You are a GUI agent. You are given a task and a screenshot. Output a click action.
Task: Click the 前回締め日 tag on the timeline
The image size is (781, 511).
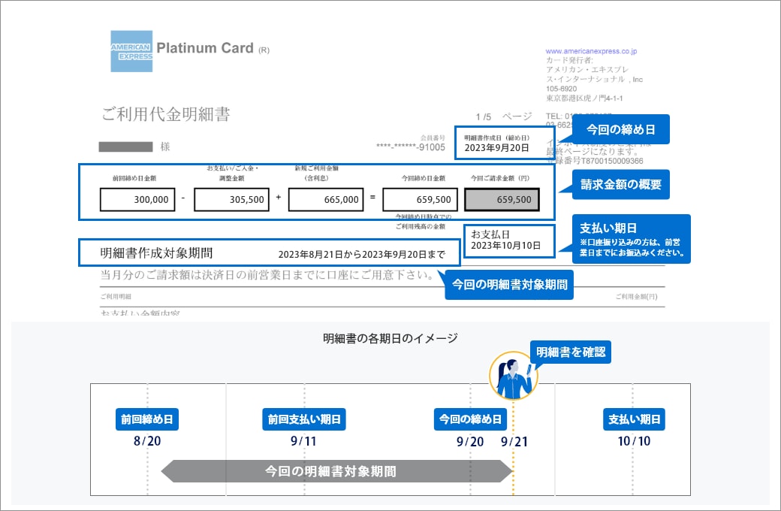coord(148,420)
